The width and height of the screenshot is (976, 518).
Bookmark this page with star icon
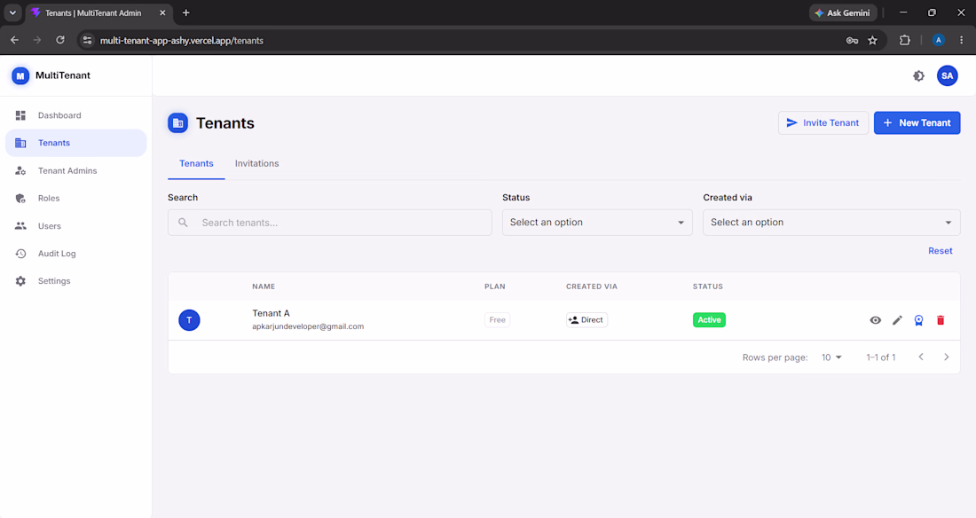[873, 41]
